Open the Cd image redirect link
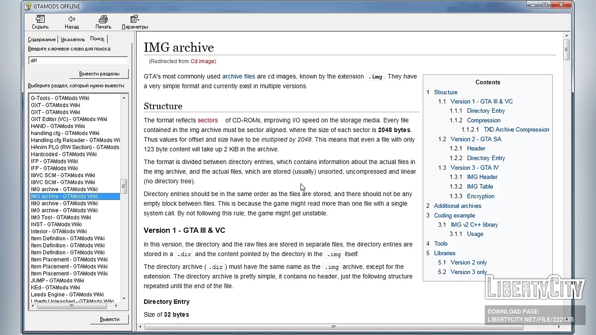The image size is (596, 335). pyautogui.click(x=202, y=62)
